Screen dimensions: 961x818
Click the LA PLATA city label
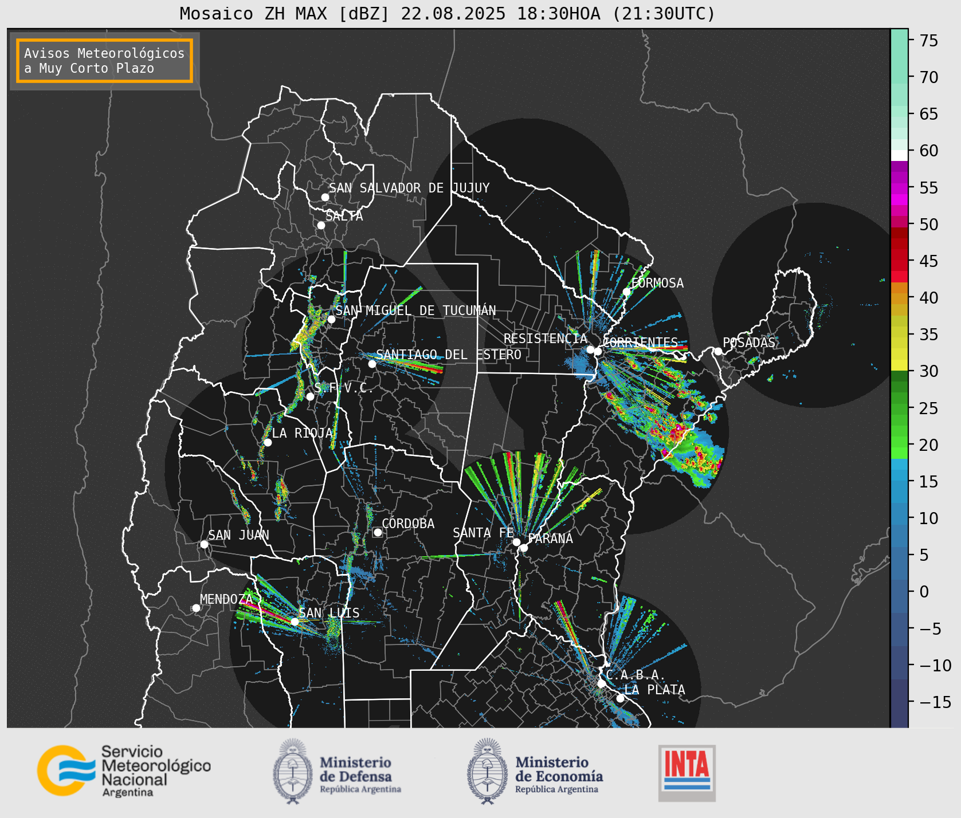click(654, 690)
